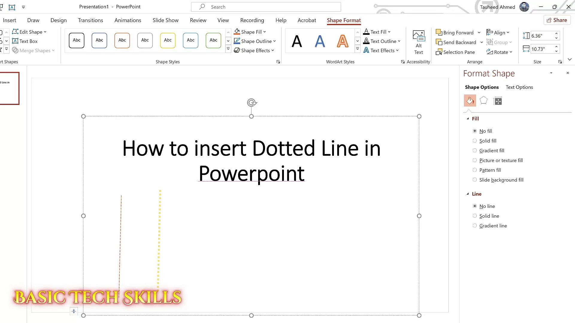Screen dimensions: 575x323
Task: Click the Share button
Action: 557,20
